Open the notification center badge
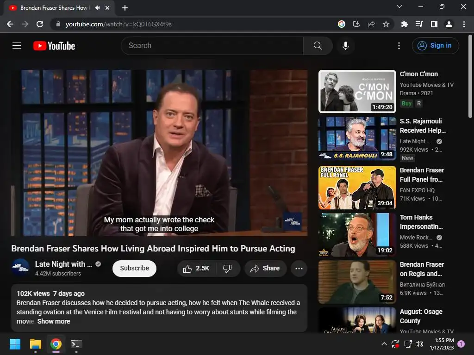This screenshot has height=355, width=474. [462, 343]
